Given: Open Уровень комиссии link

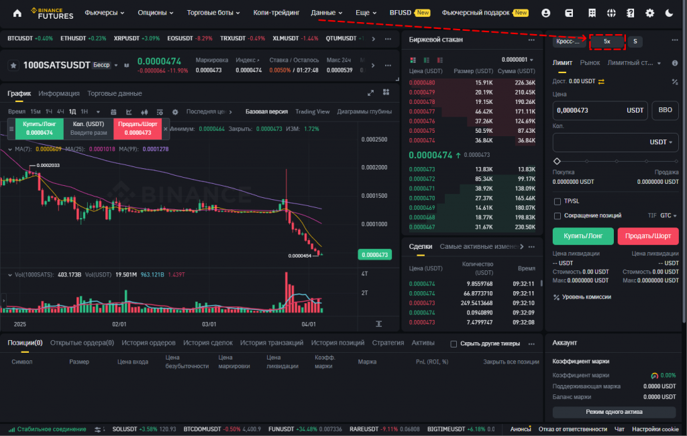Looking at the screenshot, I should [x=582, y=297].
